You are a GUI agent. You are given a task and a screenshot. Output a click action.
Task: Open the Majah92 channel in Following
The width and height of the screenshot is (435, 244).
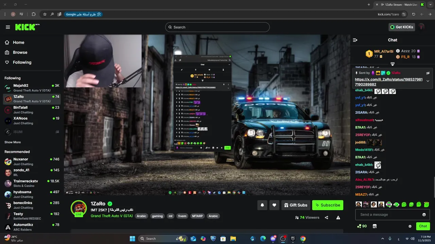tap(32, 88)
